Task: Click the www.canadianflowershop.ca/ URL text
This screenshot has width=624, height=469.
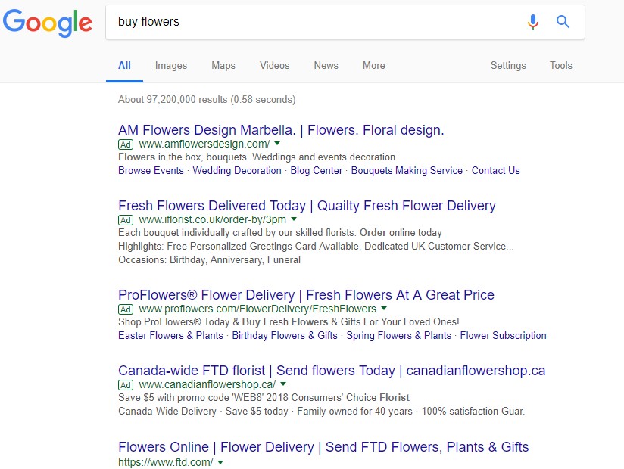Action: 207,384
